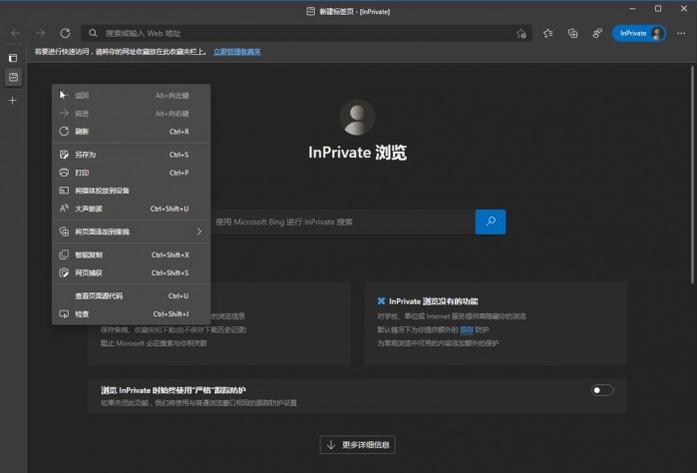
Task: Click the blue InPrivate profile button
Action: (639, 33)
